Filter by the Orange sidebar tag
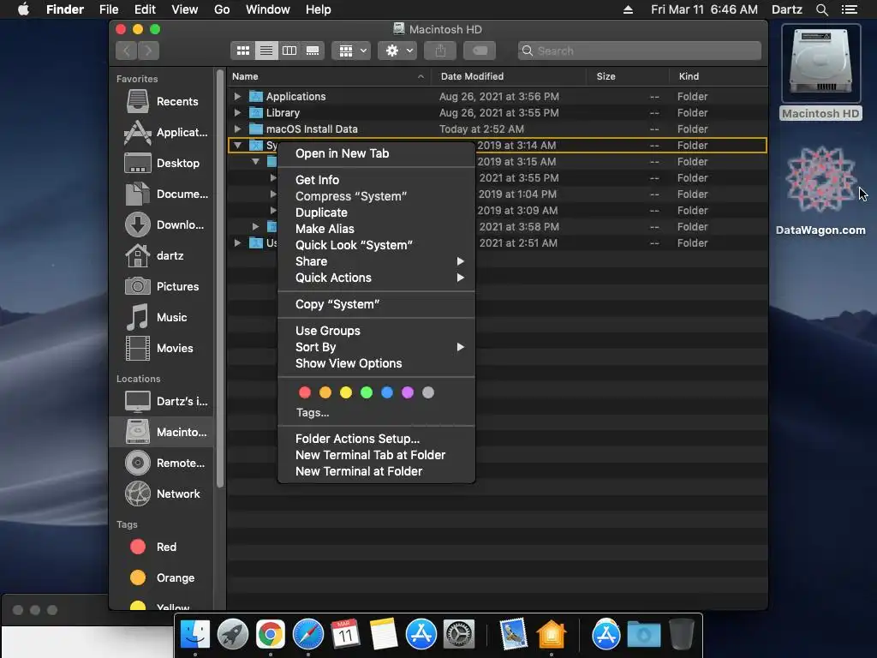Viewport: 877px width, 658px height. (x=162, y=577)
